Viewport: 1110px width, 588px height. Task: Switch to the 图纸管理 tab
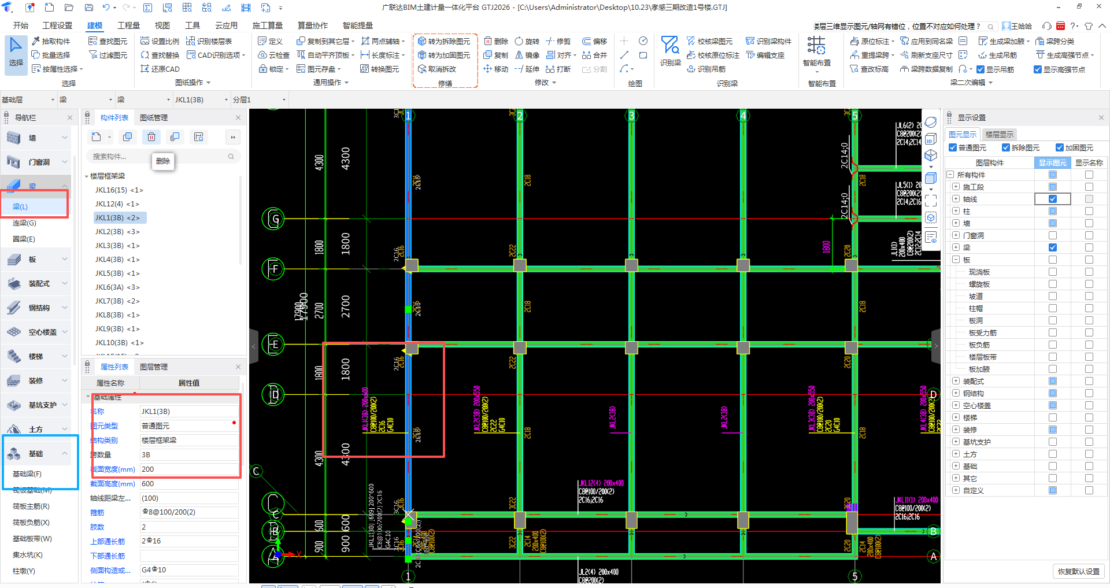pos(154,117)
